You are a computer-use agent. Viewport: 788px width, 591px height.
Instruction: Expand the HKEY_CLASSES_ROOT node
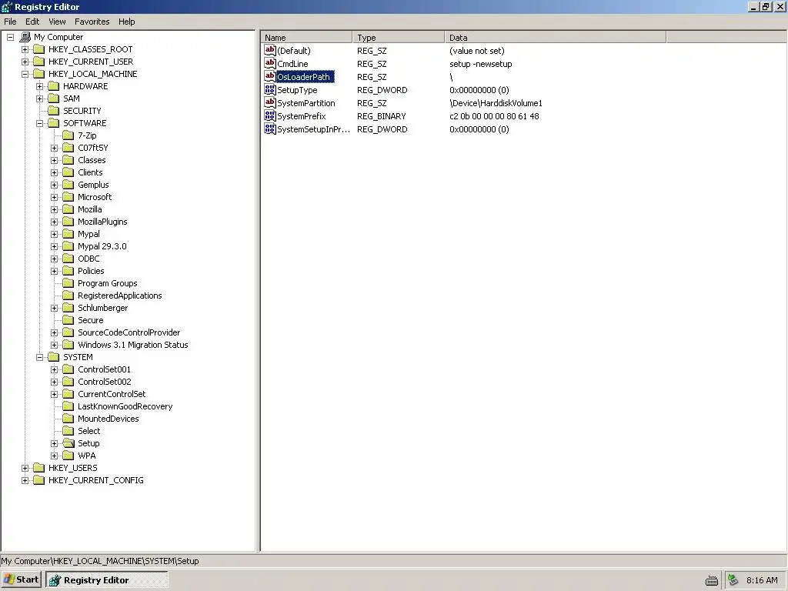pyautogui.click(x=25, y=49)
